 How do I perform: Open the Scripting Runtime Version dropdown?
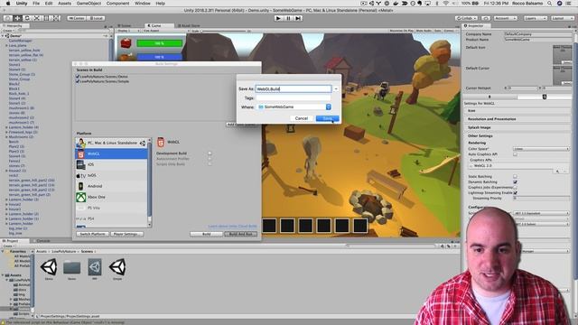(541, 213)
